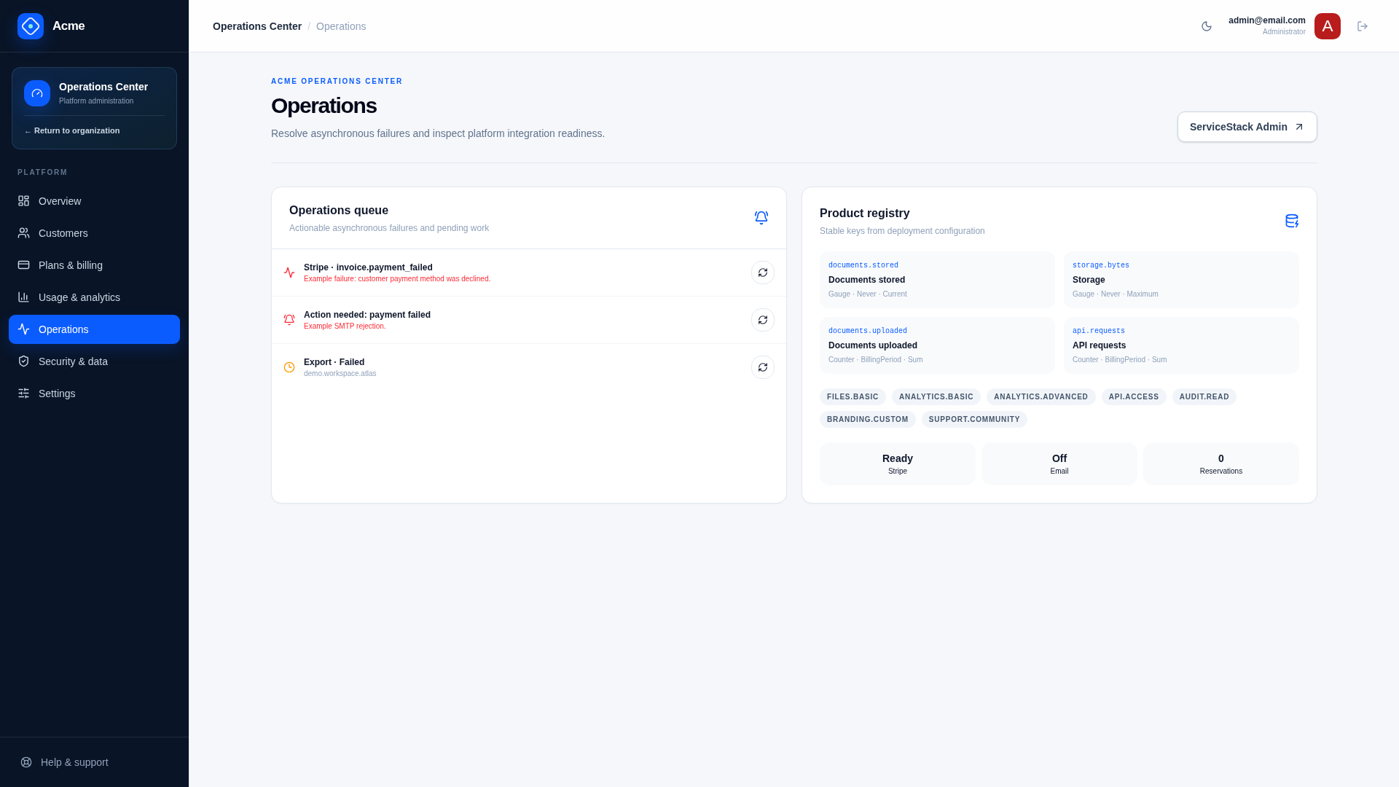
Task: Click the FILES.BASIC tag
Action: coord(853,397)
